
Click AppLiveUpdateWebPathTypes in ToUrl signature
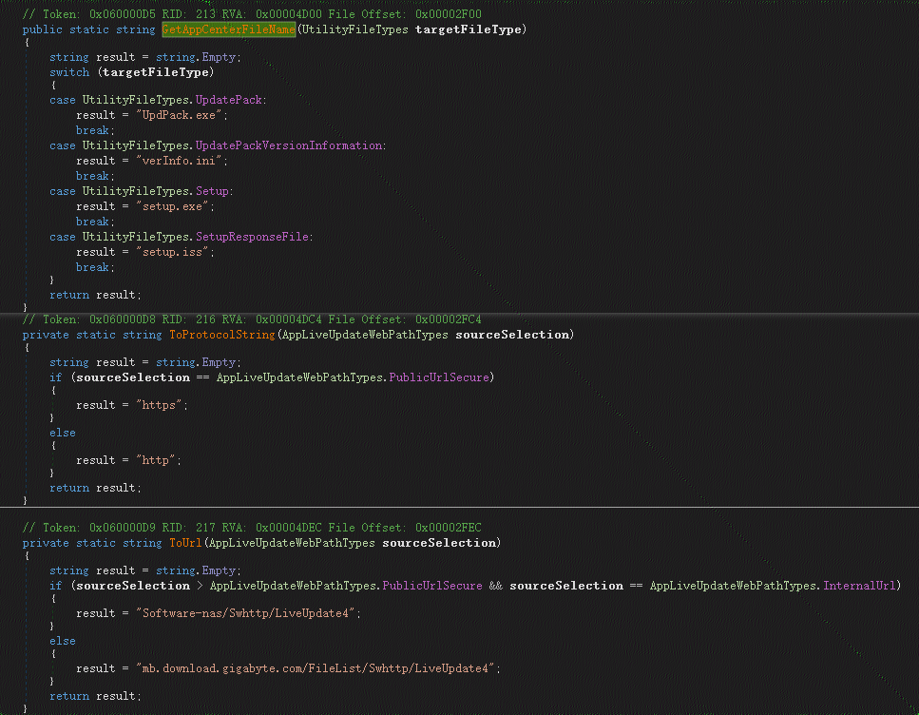pyautogui.click(x=292, y=543)
